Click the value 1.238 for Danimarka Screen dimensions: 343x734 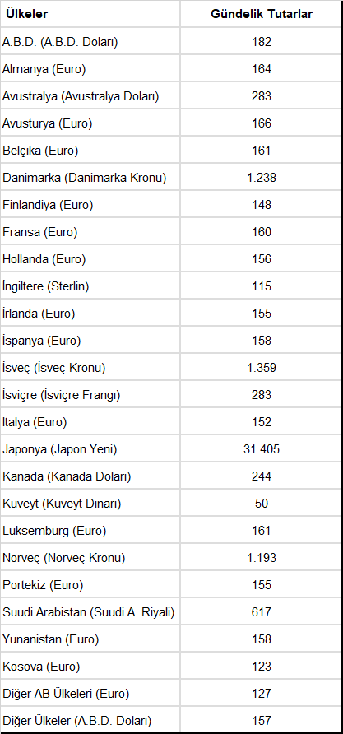pos(262,178)
